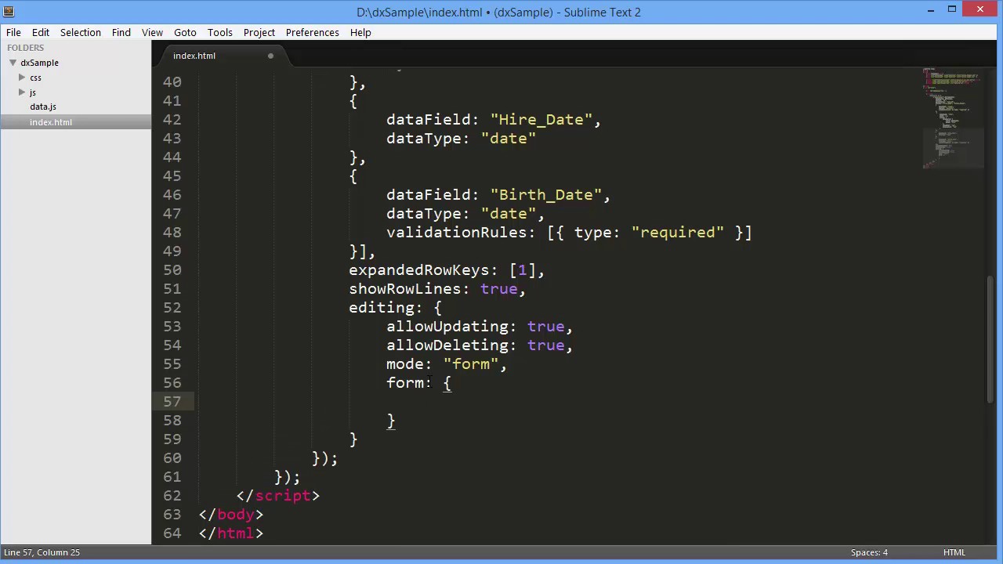
Task: Click line number 42 in the gutter
Action: click(172, 120)
